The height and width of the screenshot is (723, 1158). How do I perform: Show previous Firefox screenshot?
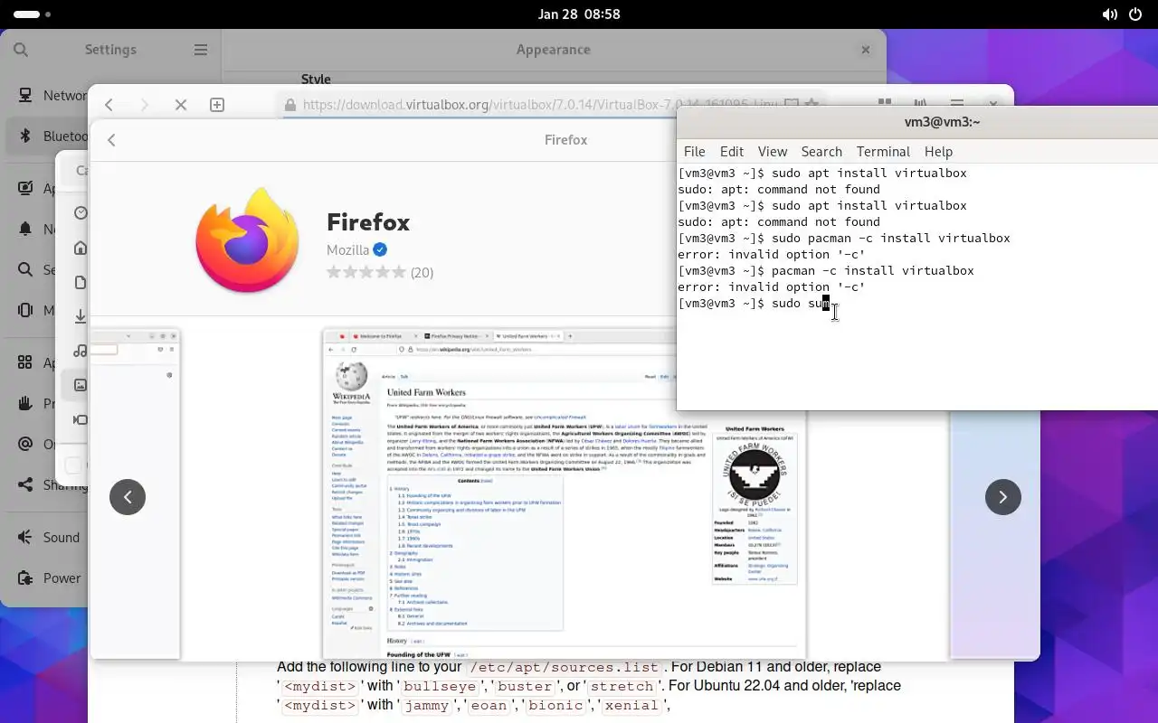[128, 496]
